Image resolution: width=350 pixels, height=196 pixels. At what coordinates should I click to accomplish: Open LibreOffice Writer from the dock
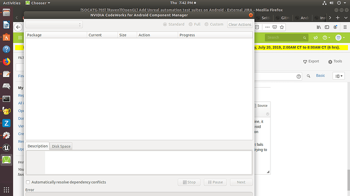(6, 25)
